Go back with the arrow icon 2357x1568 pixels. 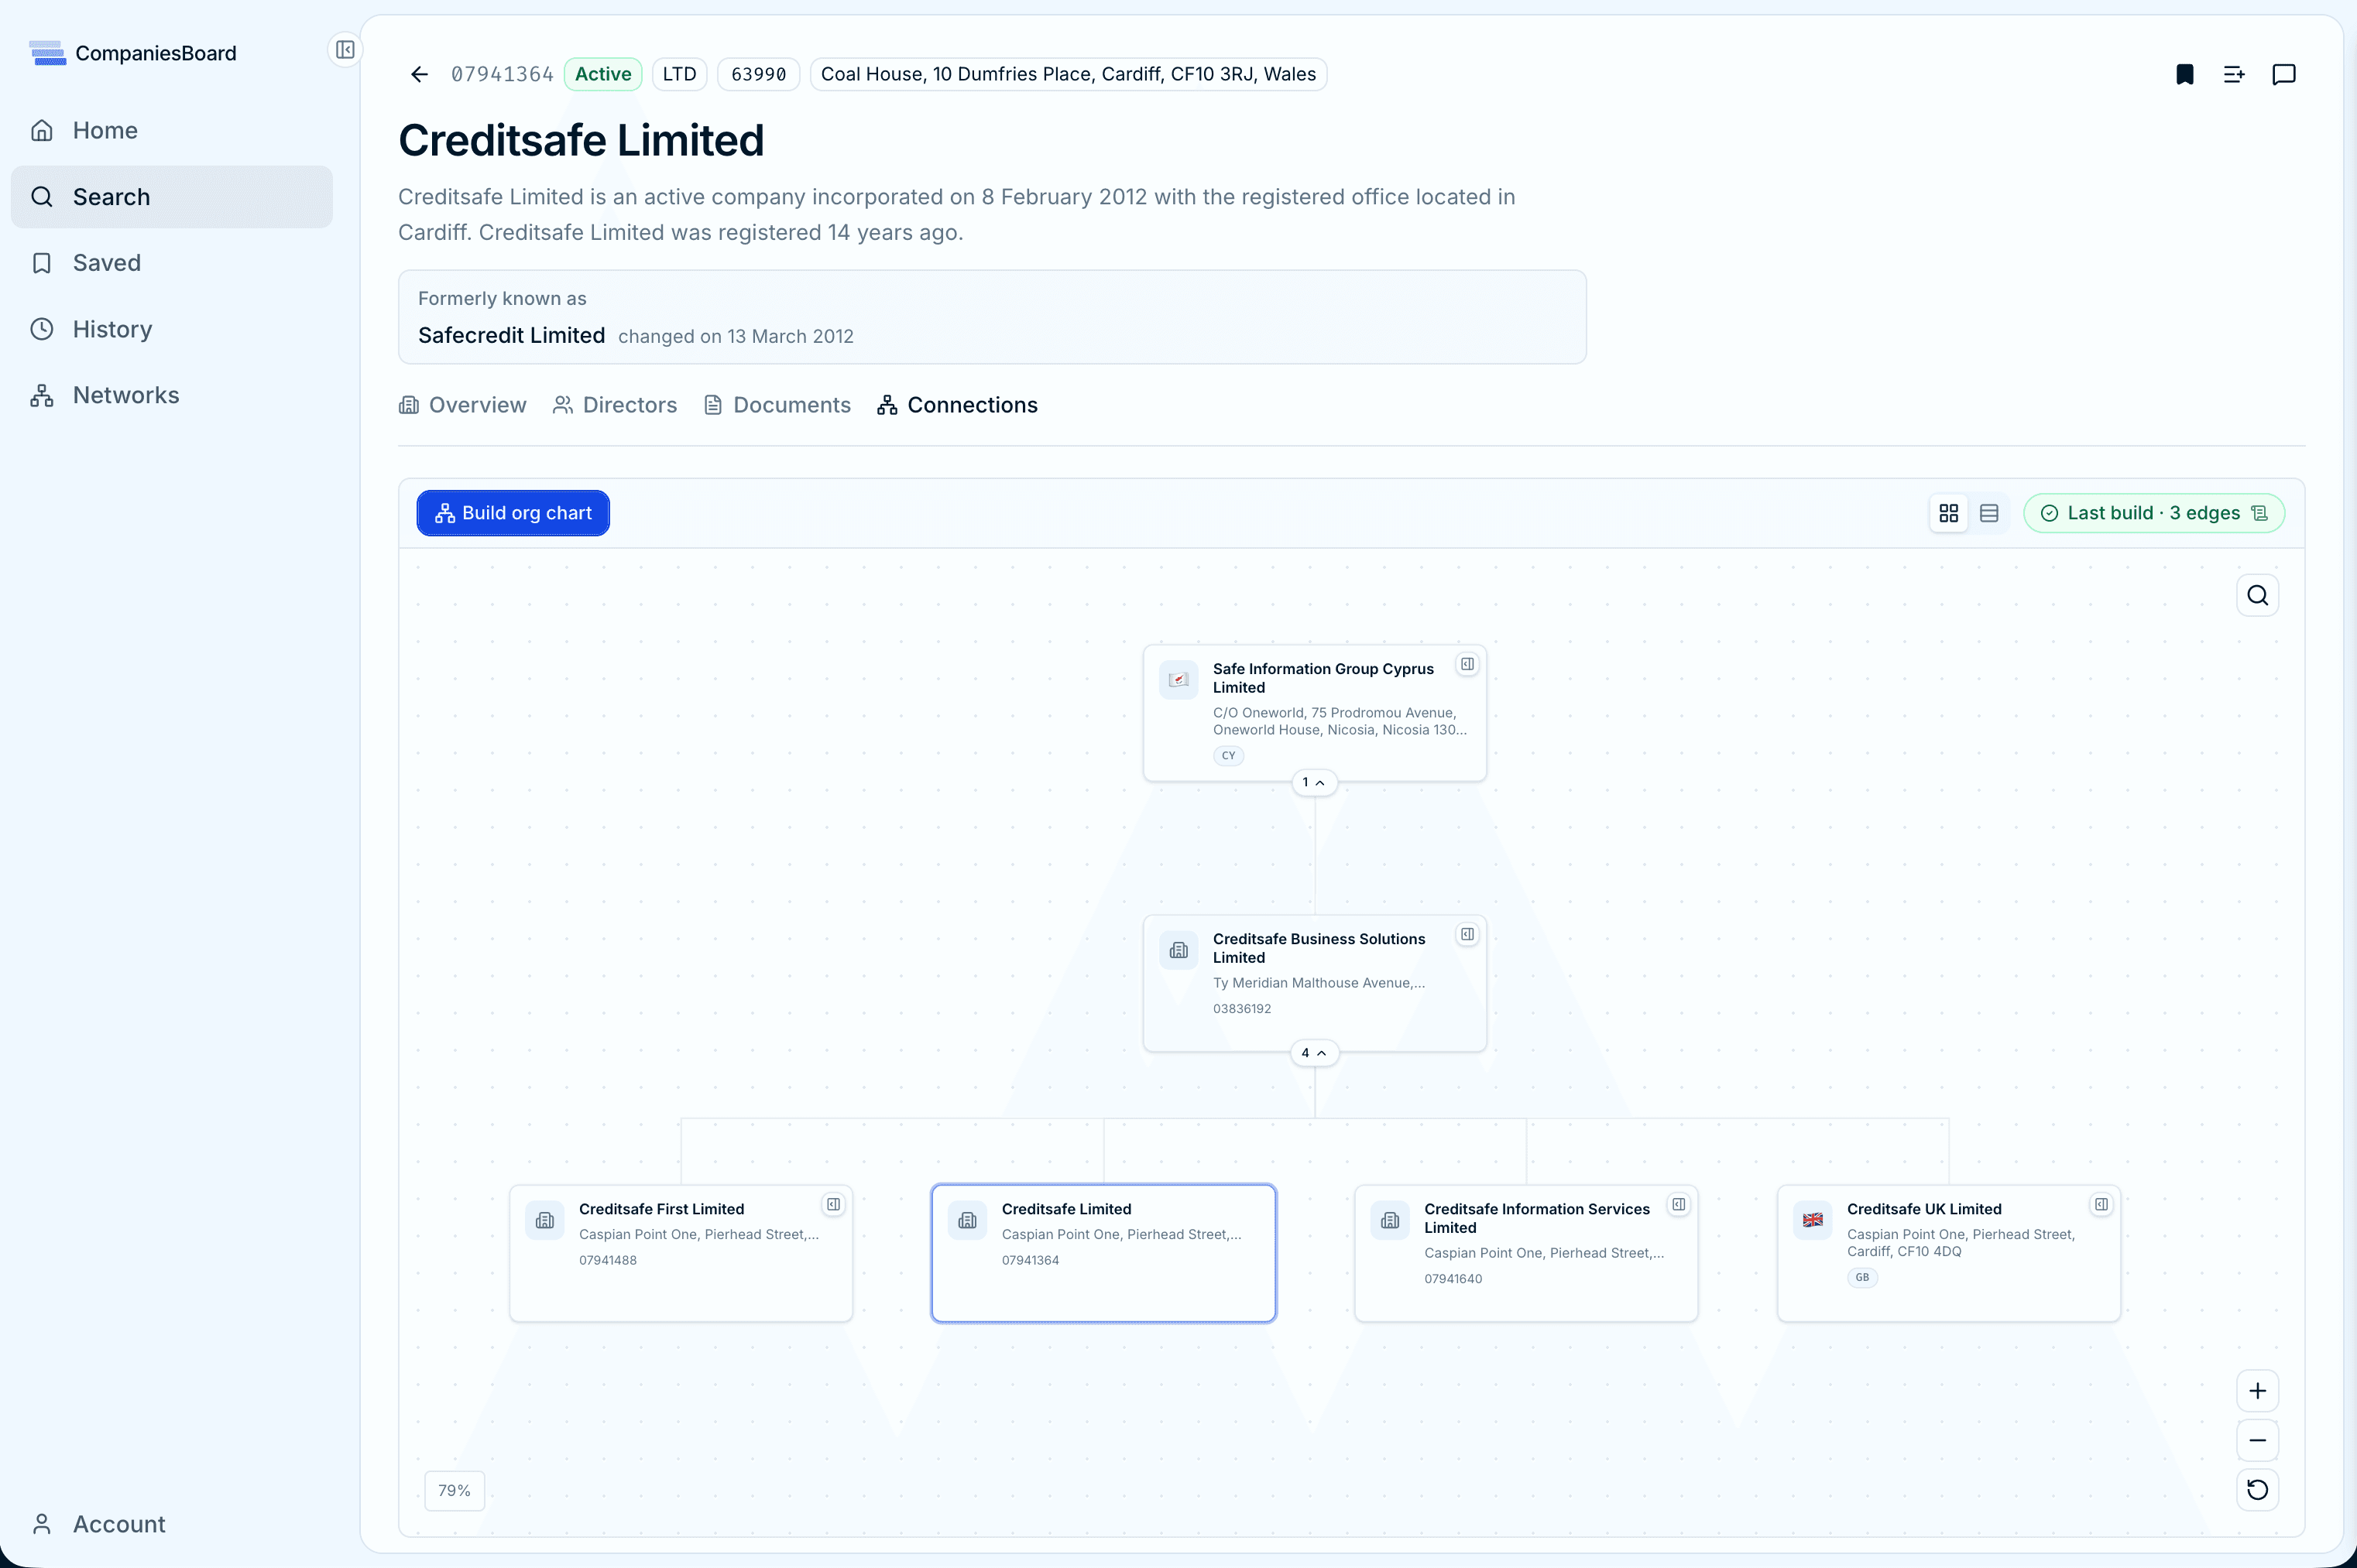coord(419,74)
